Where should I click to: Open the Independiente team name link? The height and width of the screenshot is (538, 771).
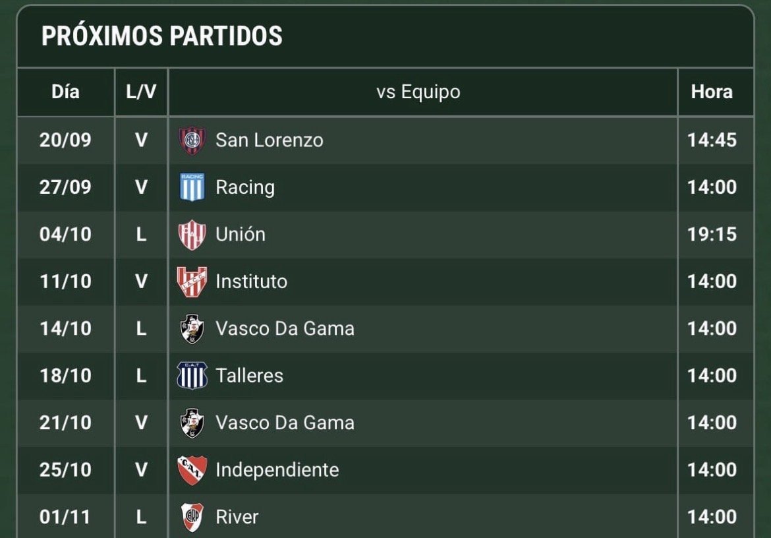[277, 471]
